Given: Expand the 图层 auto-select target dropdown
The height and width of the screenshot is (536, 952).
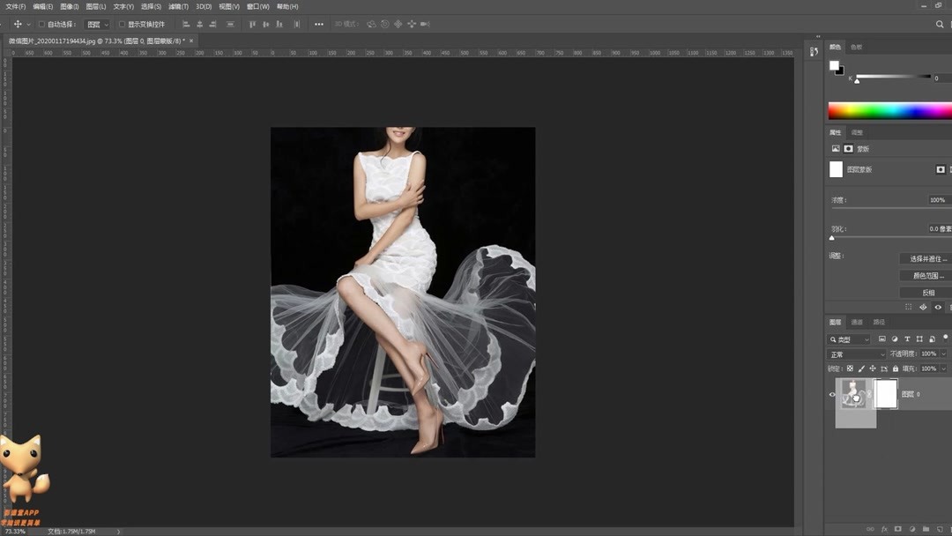Looking at the screenshot, I should pos(97,25).
